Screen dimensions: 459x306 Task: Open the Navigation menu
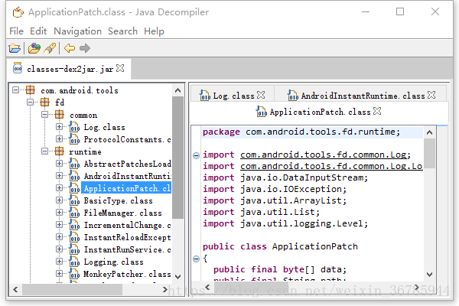77,31
